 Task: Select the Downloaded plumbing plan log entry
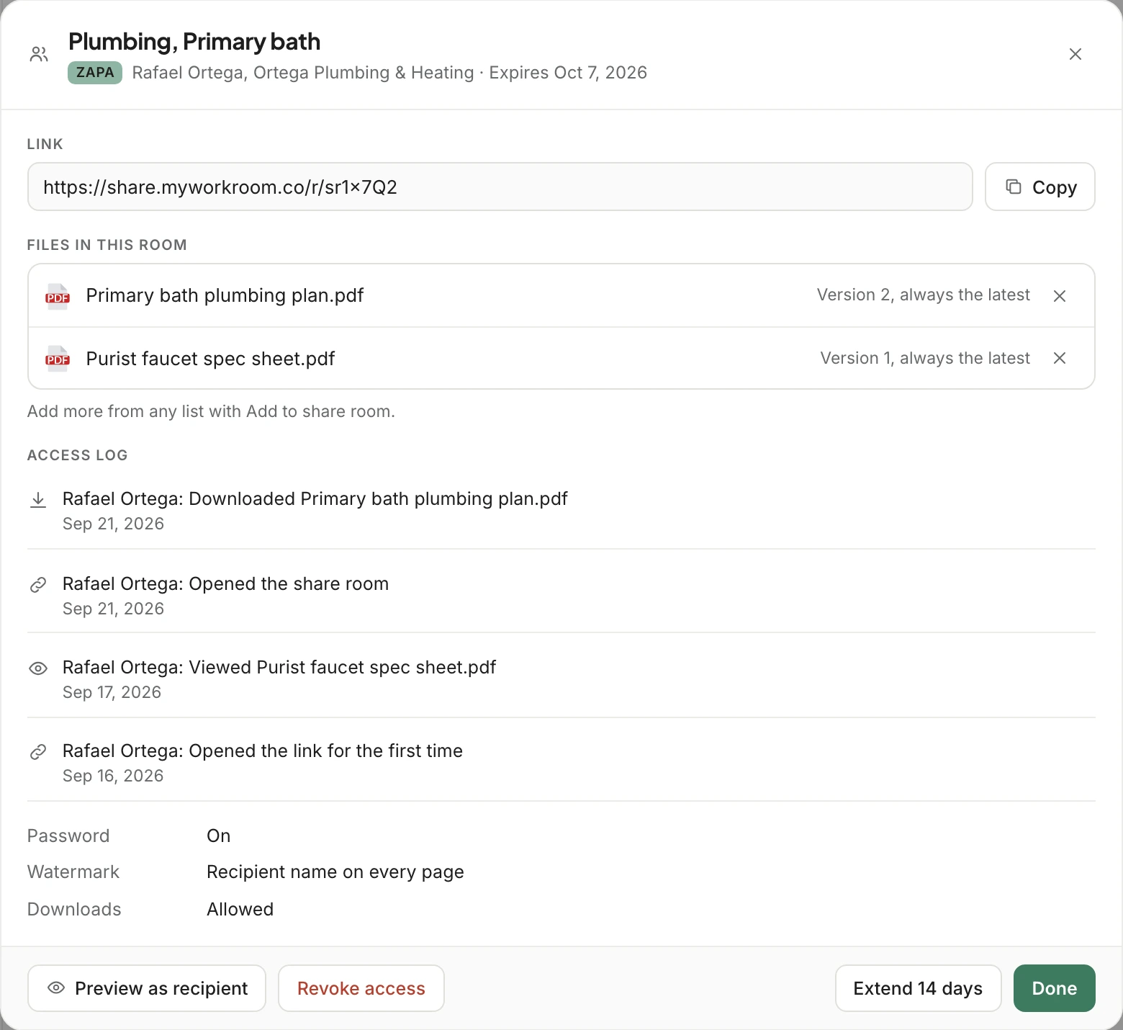[561, 510]
